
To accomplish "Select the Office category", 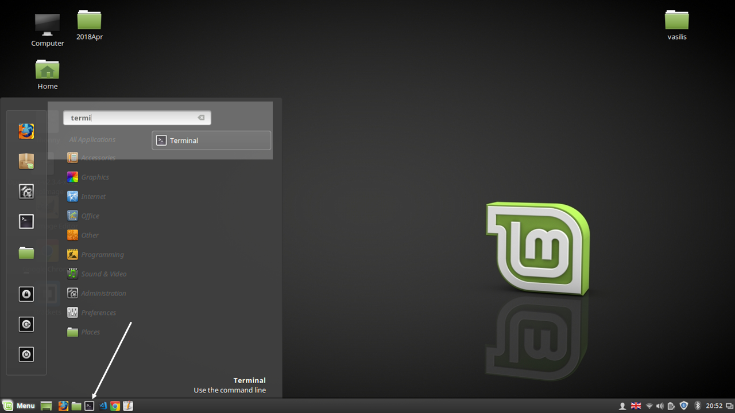I will [83, 216].
